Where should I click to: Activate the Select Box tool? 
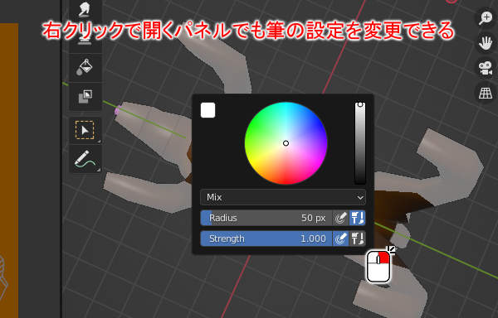(85, 130)
